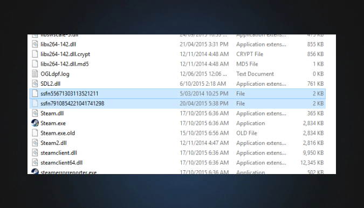Click the SDL2.dll file icon
This screenshot has height=208, width=364.
(x=35, y=84)
